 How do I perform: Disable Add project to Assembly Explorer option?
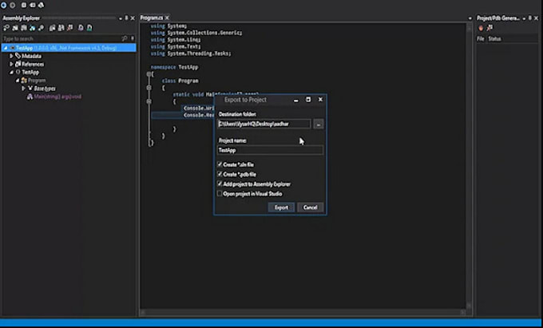click(x=220, y=184)
